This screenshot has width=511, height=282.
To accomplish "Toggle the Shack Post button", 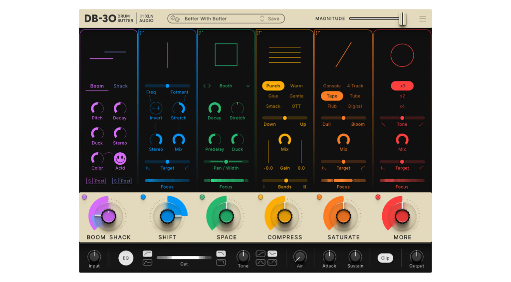I will 125,181.
